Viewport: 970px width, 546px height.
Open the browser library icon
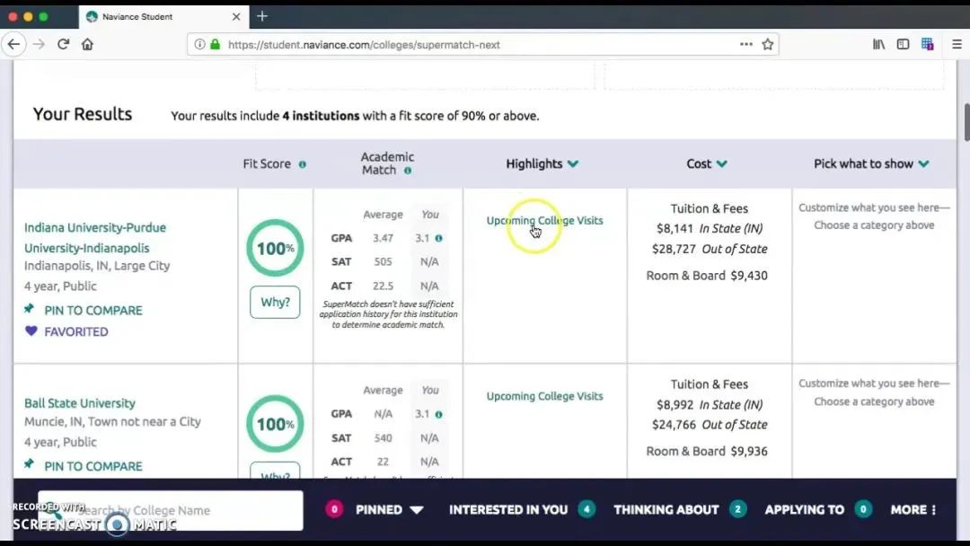[x=878, y=44]
